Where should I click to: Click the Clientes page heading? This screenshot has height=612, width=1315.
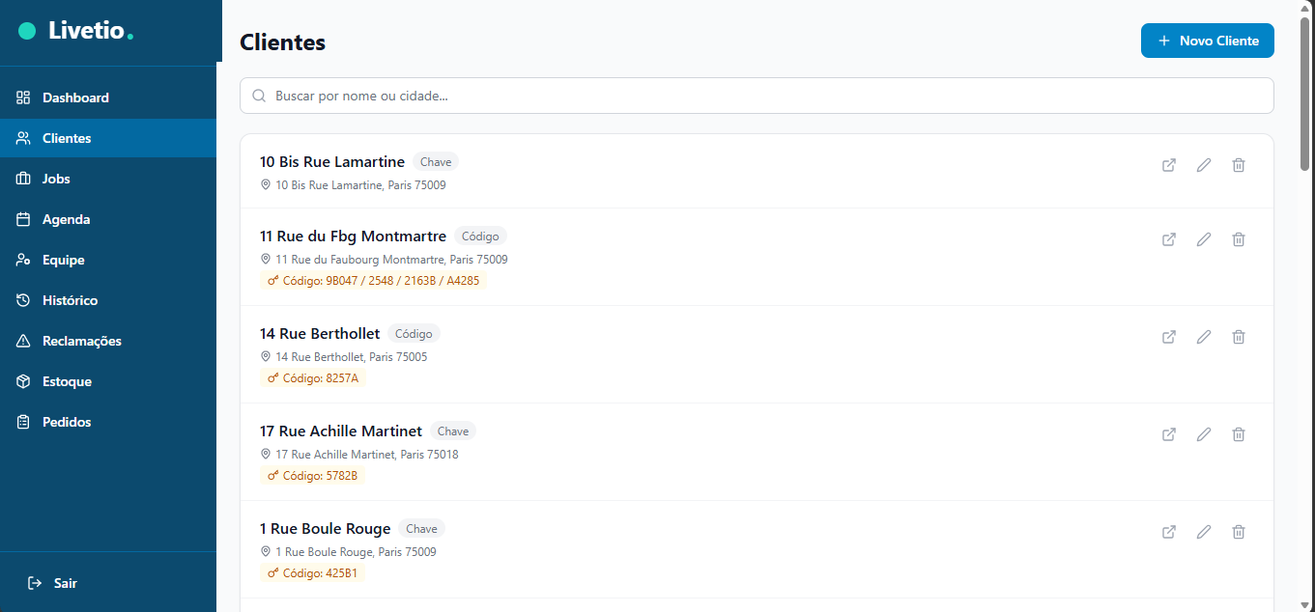coord(282,42)
